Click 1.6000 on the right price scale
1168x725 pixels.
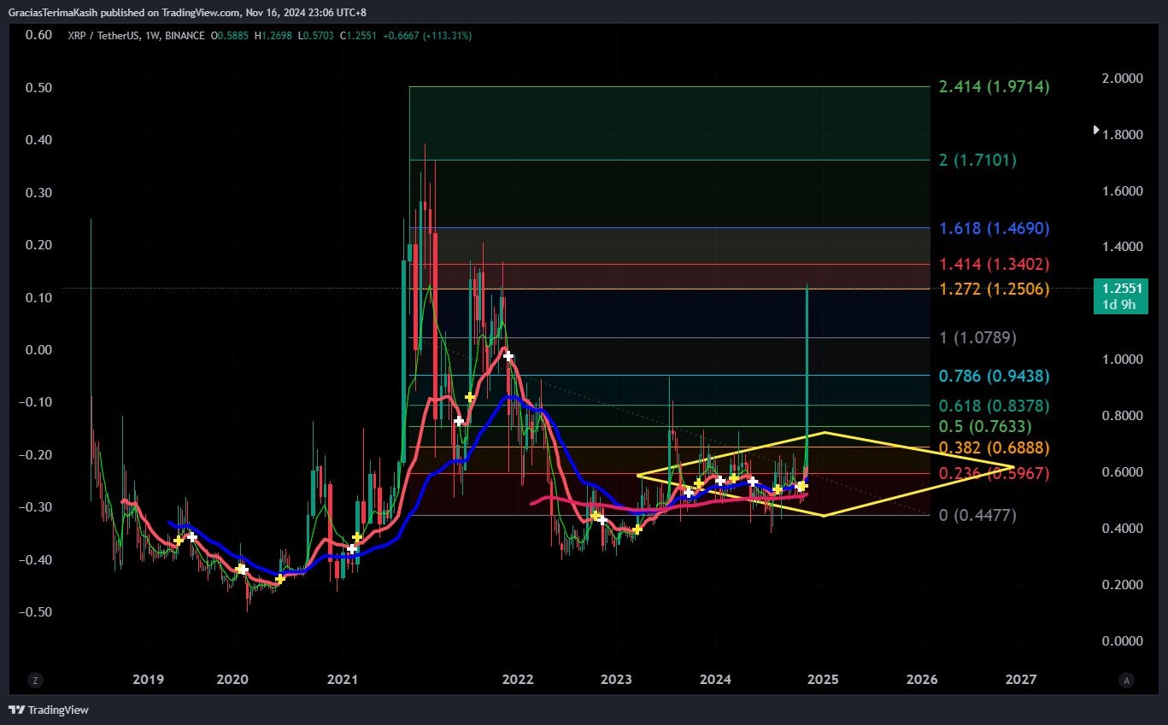[x=1123, y=191]
